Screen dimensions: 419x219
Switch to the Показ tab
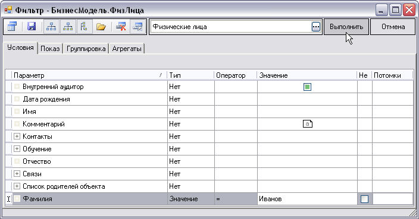[50, 49]
